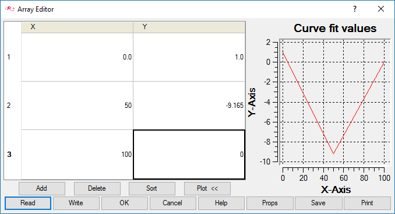
Task: Open plot Props settings
Action: [x=270, y=203]
